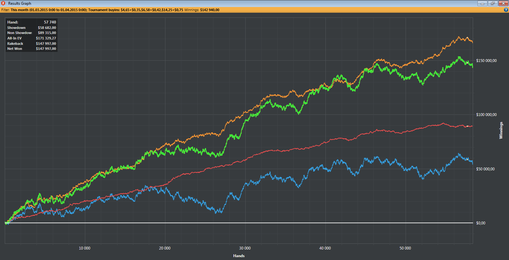Click the Winnings y-axis title
509x260 pixels.
[x=501, y=130]
